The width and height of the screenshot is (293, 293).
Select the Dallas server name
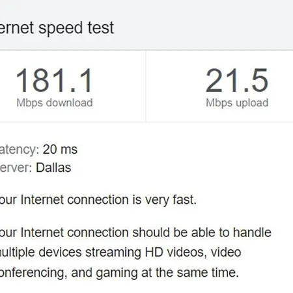[53, 168]
